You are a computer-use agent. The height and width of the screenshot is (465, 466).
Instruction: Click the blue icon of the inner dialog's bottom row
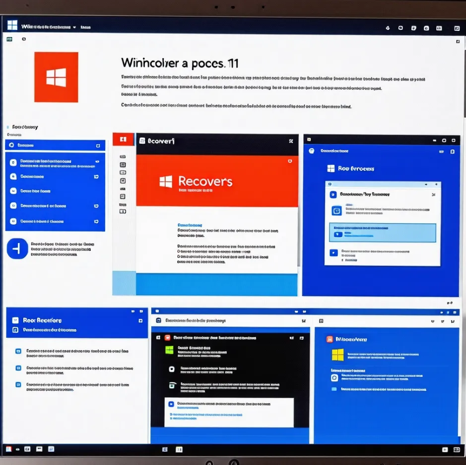[x=334, y=253]
